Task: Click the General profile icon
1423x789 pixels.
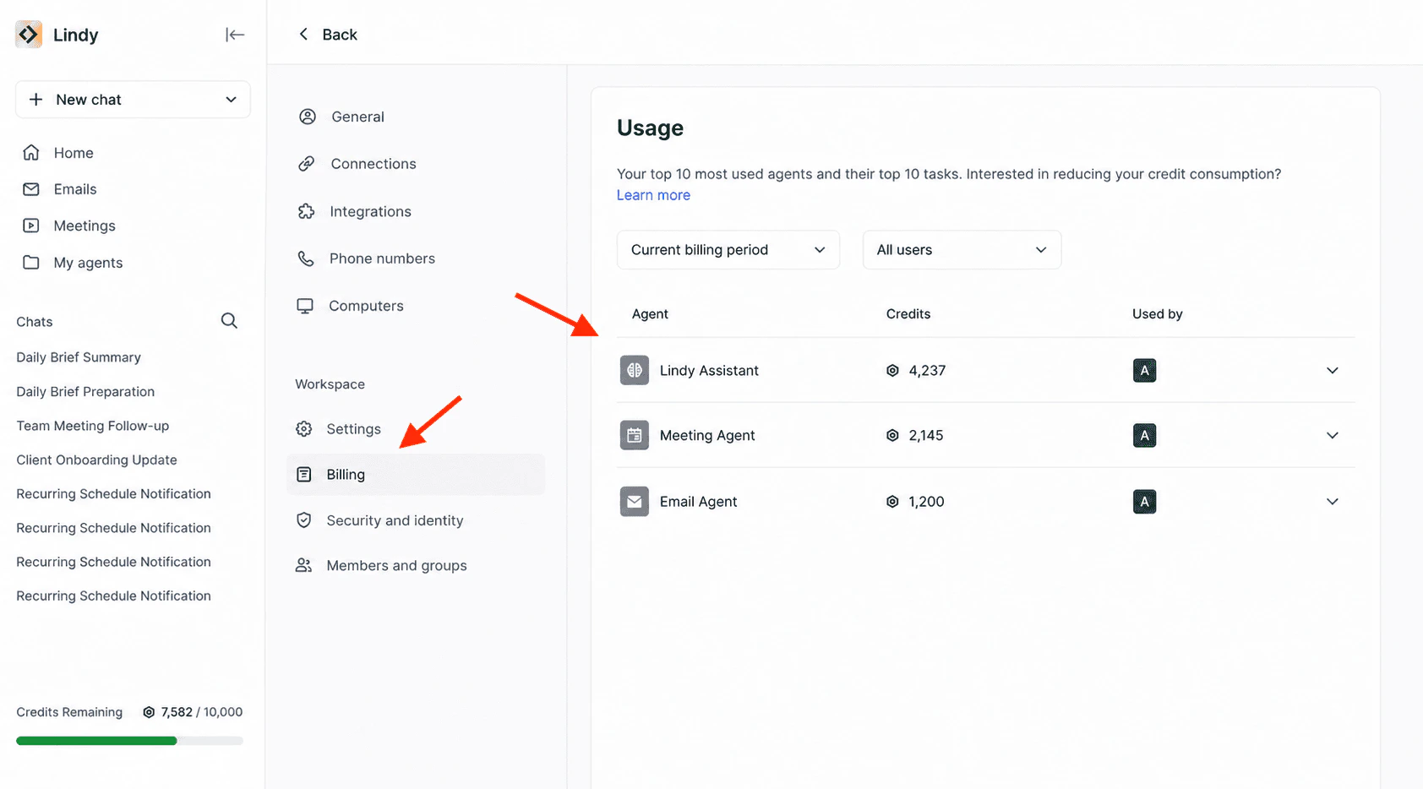Action: click(x=308, y=117)
